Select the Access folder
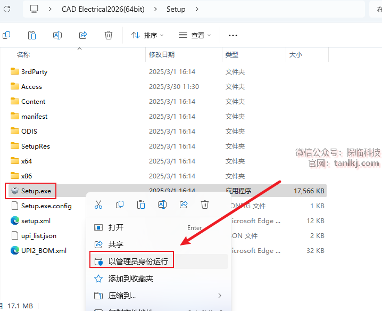Screen dimensions: 382x311 point(32,87)
